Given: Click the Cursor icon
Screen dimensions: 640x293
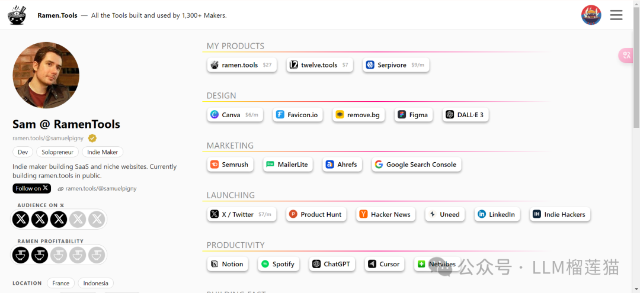Looking at the screenshot, I should point(372,264).
